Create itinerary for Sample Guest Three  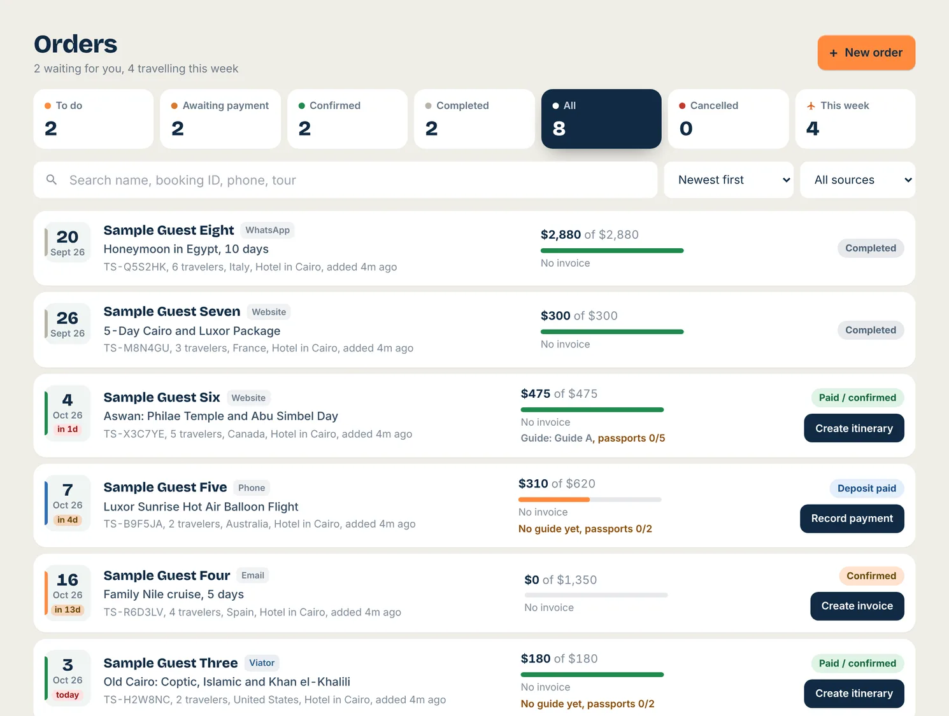(854, 694)
